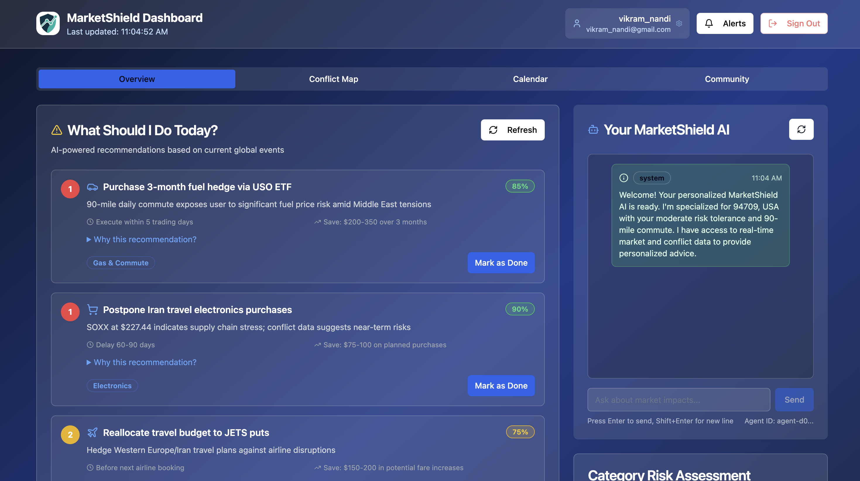Viewport: 860px width, 481px height.
Task: Open the Alerts button with bell
Action: (x=724, y=23)
